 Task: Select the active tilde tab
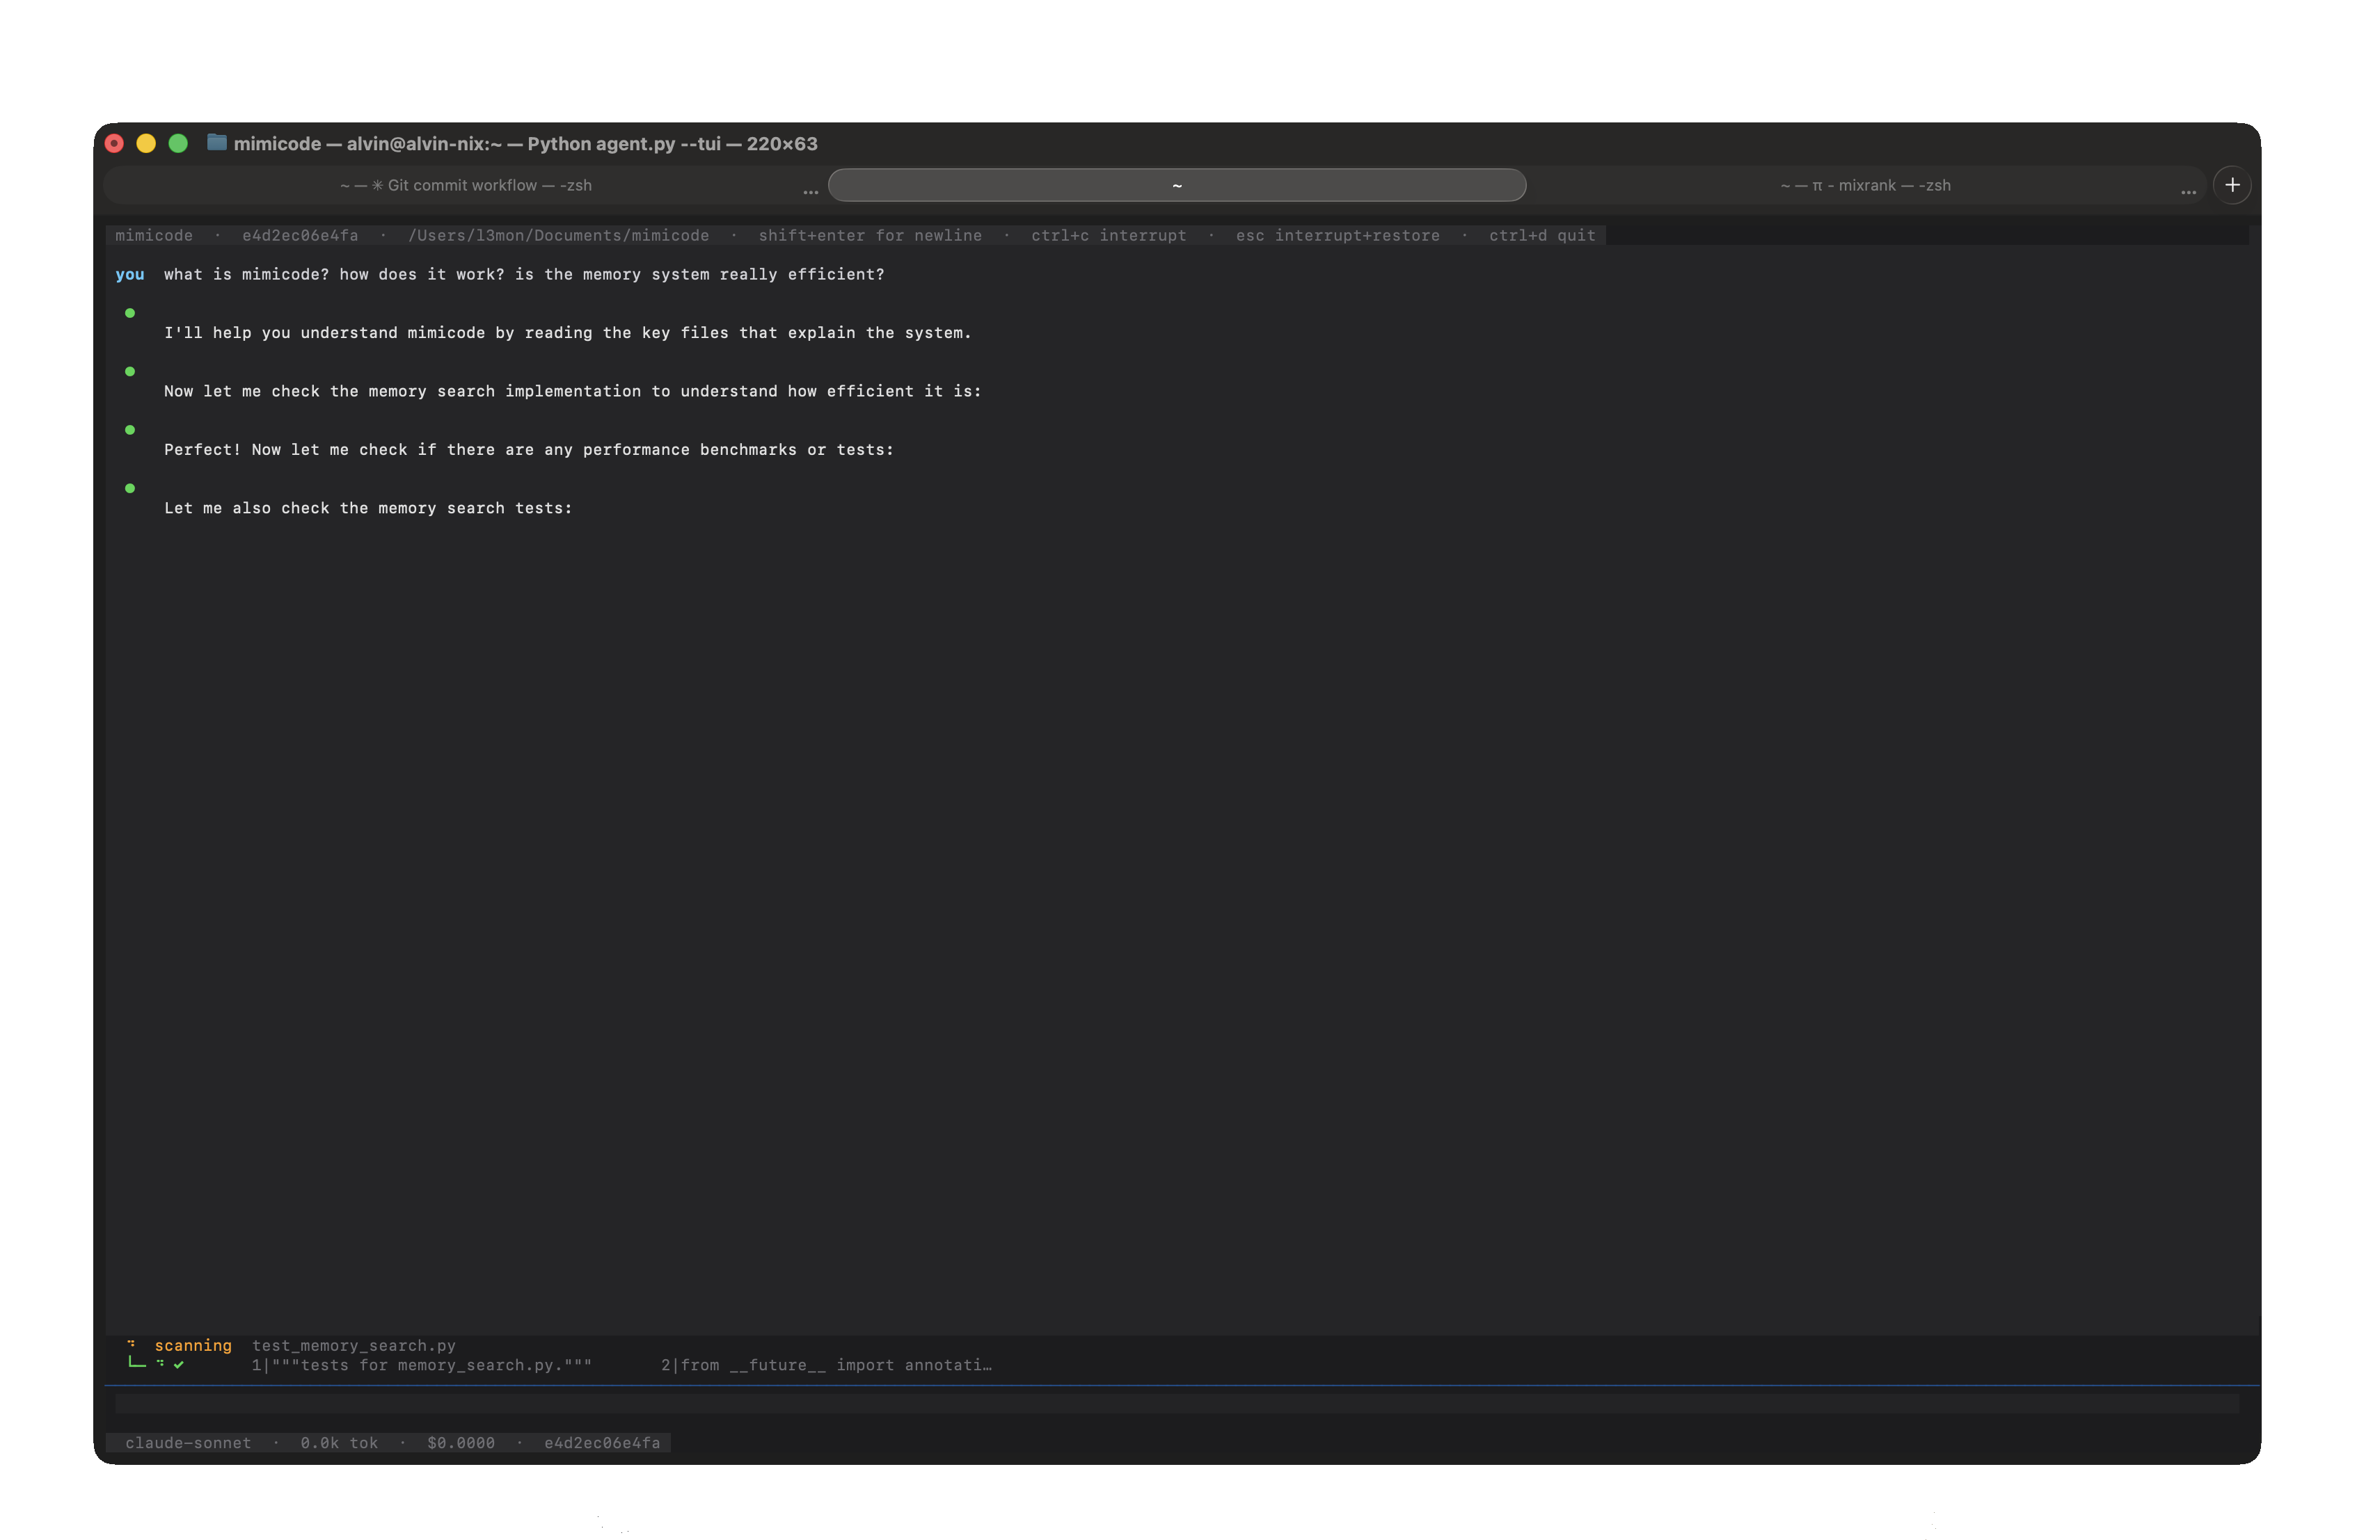click(1176, 185)
